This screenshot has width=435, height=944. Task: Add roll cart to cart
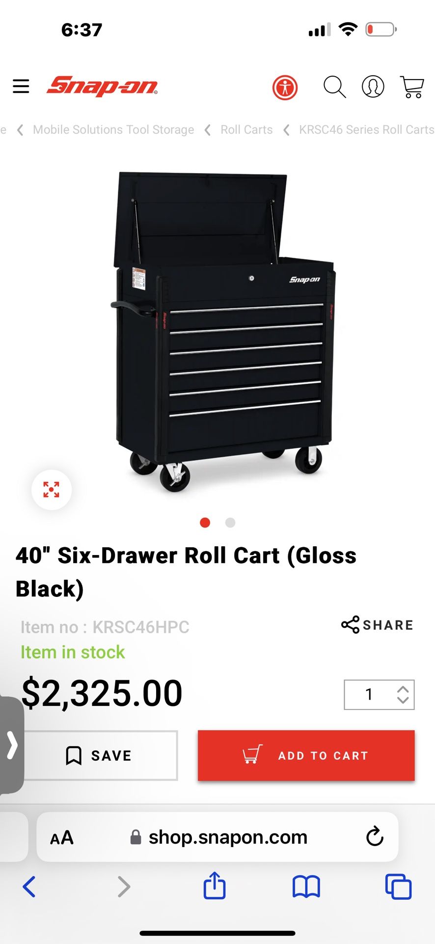[306, 756]
